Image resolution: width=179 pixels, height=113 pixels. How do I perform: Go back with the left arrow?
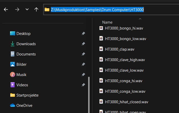coord(6,10)
